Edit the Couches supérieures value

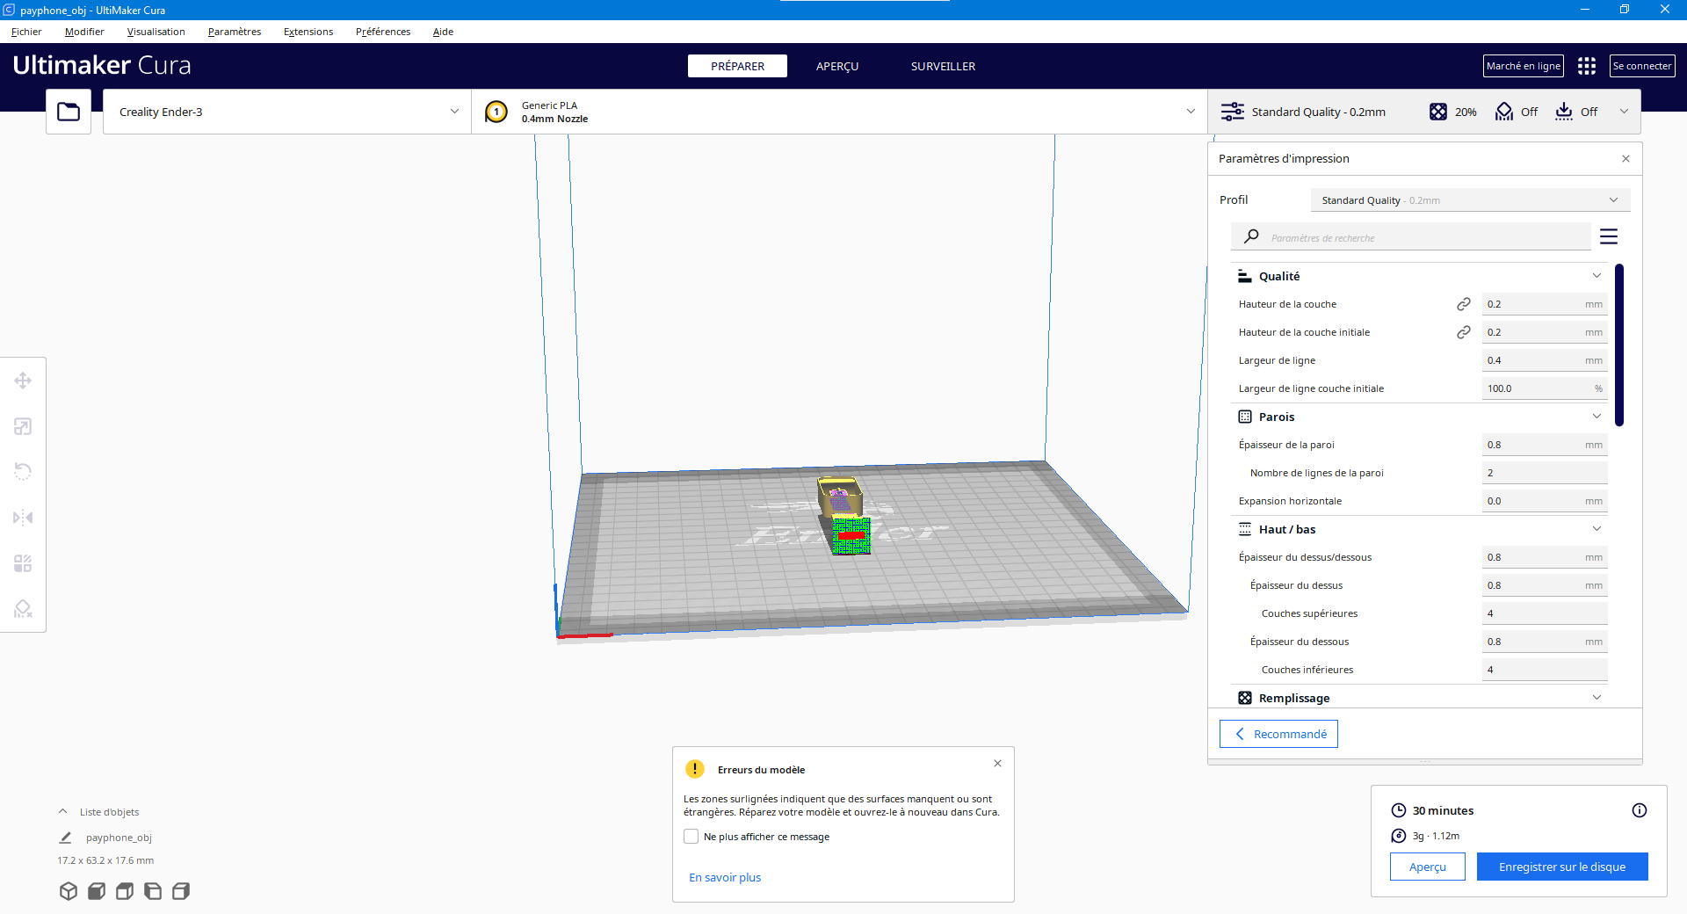pyautogui.click(x=1545, y=613)
